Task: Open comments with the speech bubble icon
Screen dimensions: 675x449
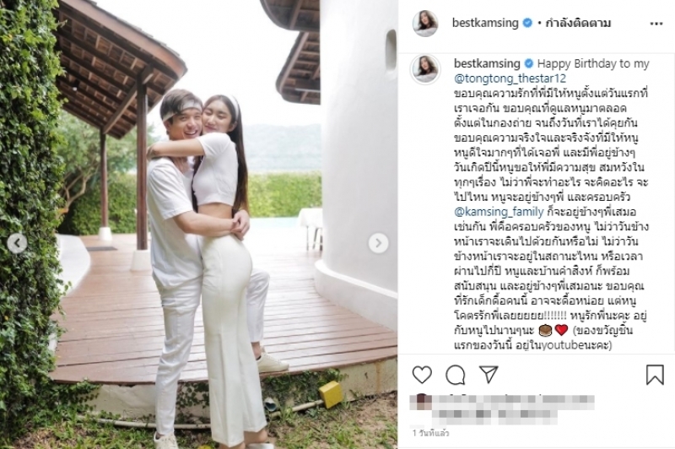Action: pyautogui.click(x=456, y=375)
